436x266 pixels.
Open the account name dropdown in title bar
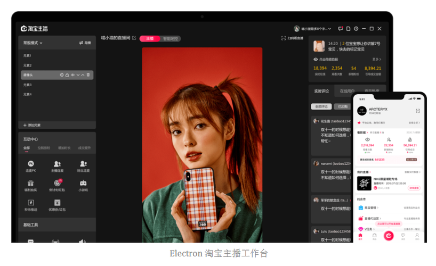(x=312, y=29)
